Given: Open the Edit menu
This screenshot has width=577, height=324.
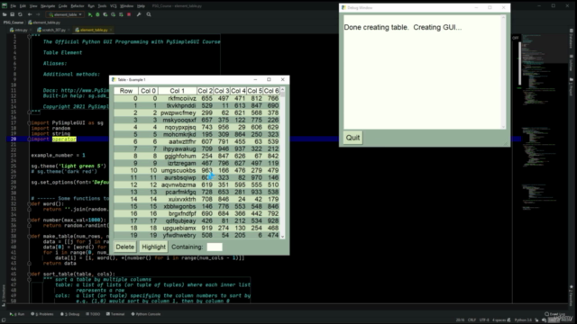Looking at the screenshot, I should pyautogui.click(x=23, y=6).
